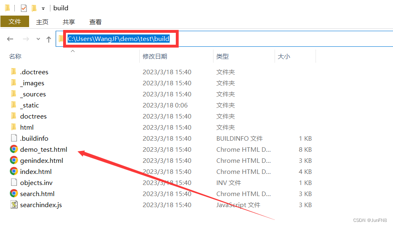Click Chrome icon for demo_test.html

14,149
